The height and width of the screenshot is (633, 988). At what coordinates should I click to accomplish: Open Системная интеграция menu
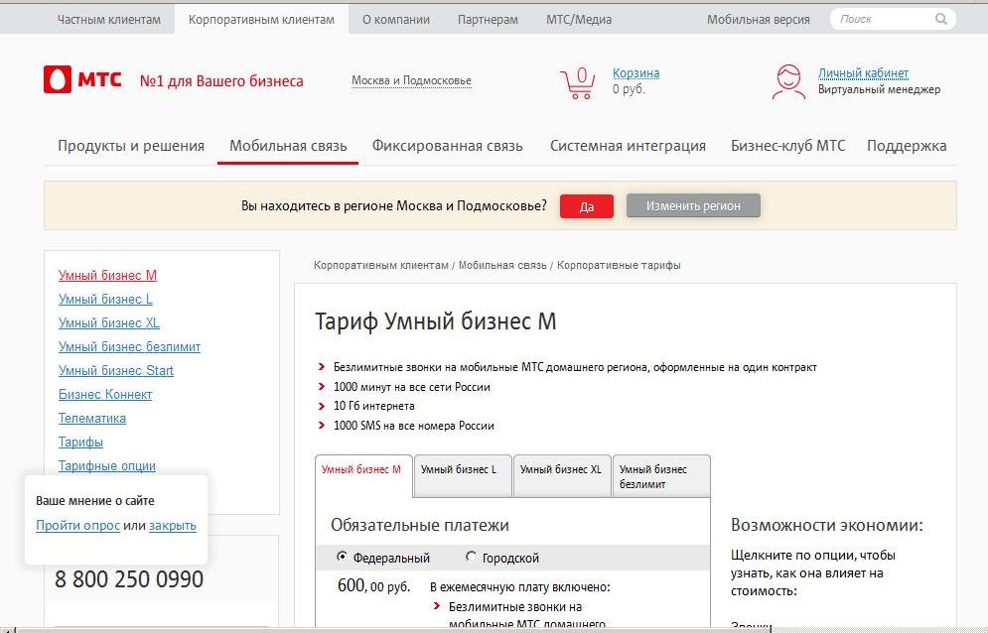628,146
